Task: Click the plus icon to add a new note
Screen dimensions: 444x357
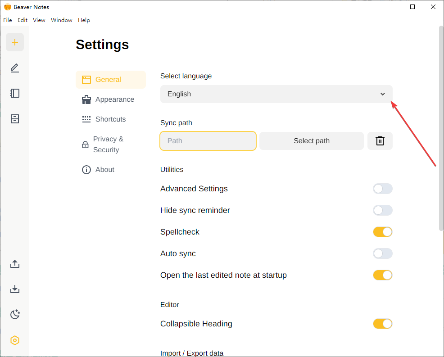Action: coord(15,42)
